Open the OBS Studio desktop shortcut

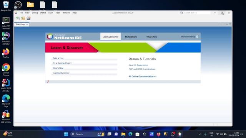(18, 6)
